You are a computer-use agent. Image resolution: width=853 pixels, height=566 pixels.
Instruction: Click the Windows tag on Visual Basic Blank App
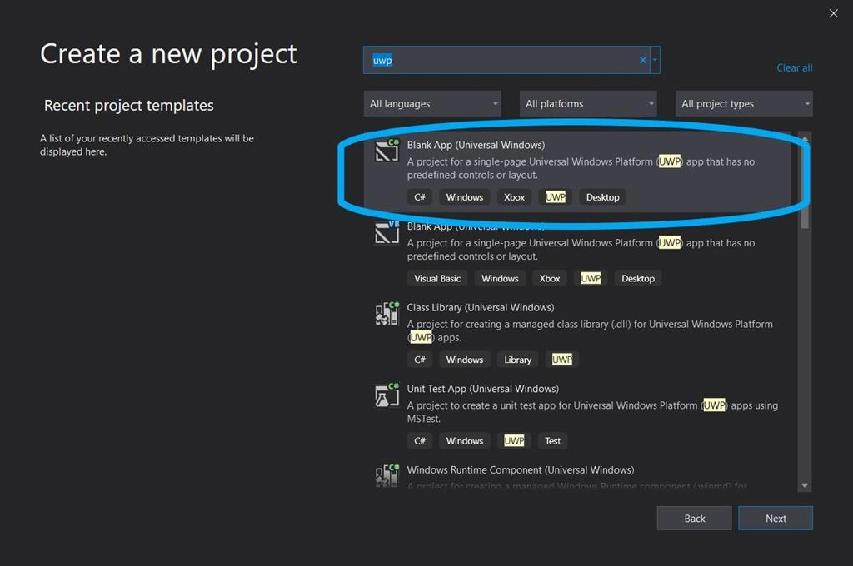click(x=500, y=278)
